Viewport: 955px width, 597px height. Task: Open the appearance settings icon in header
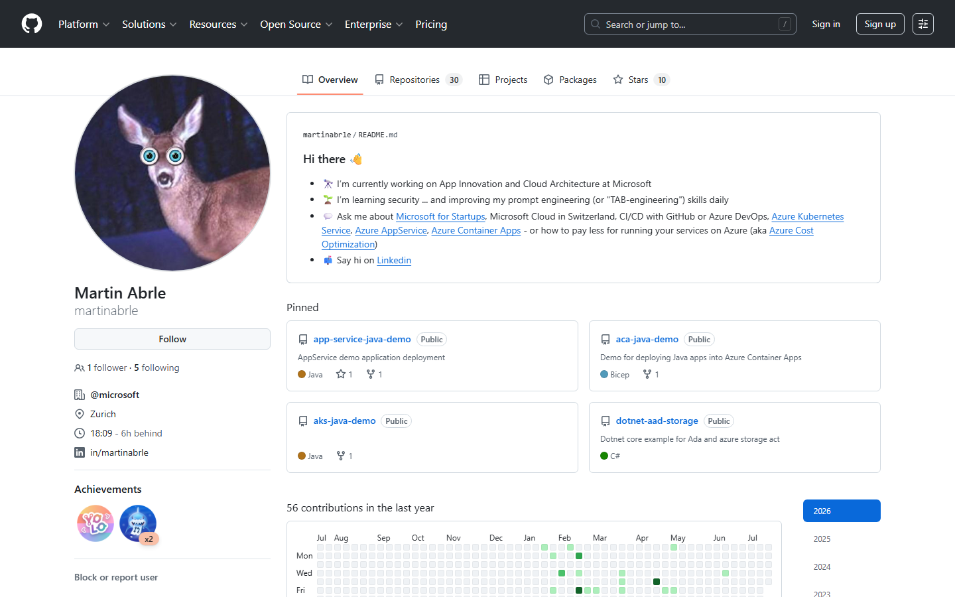point(923,24)
